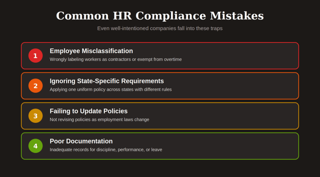Click the 'Employee Misclassification' heading
320x177 pixels.
click(91, 51)
